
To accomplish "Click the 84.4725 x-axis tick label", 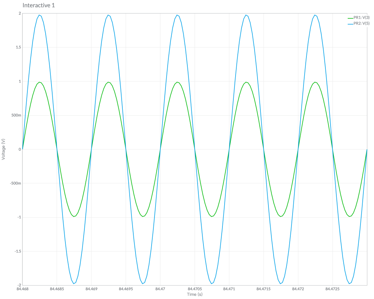I will click(332, 289).
